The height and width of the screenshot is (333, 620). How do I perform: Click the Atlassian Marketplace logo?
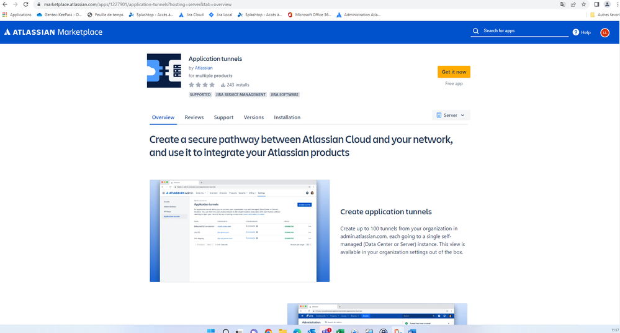[x=53, y=32]
